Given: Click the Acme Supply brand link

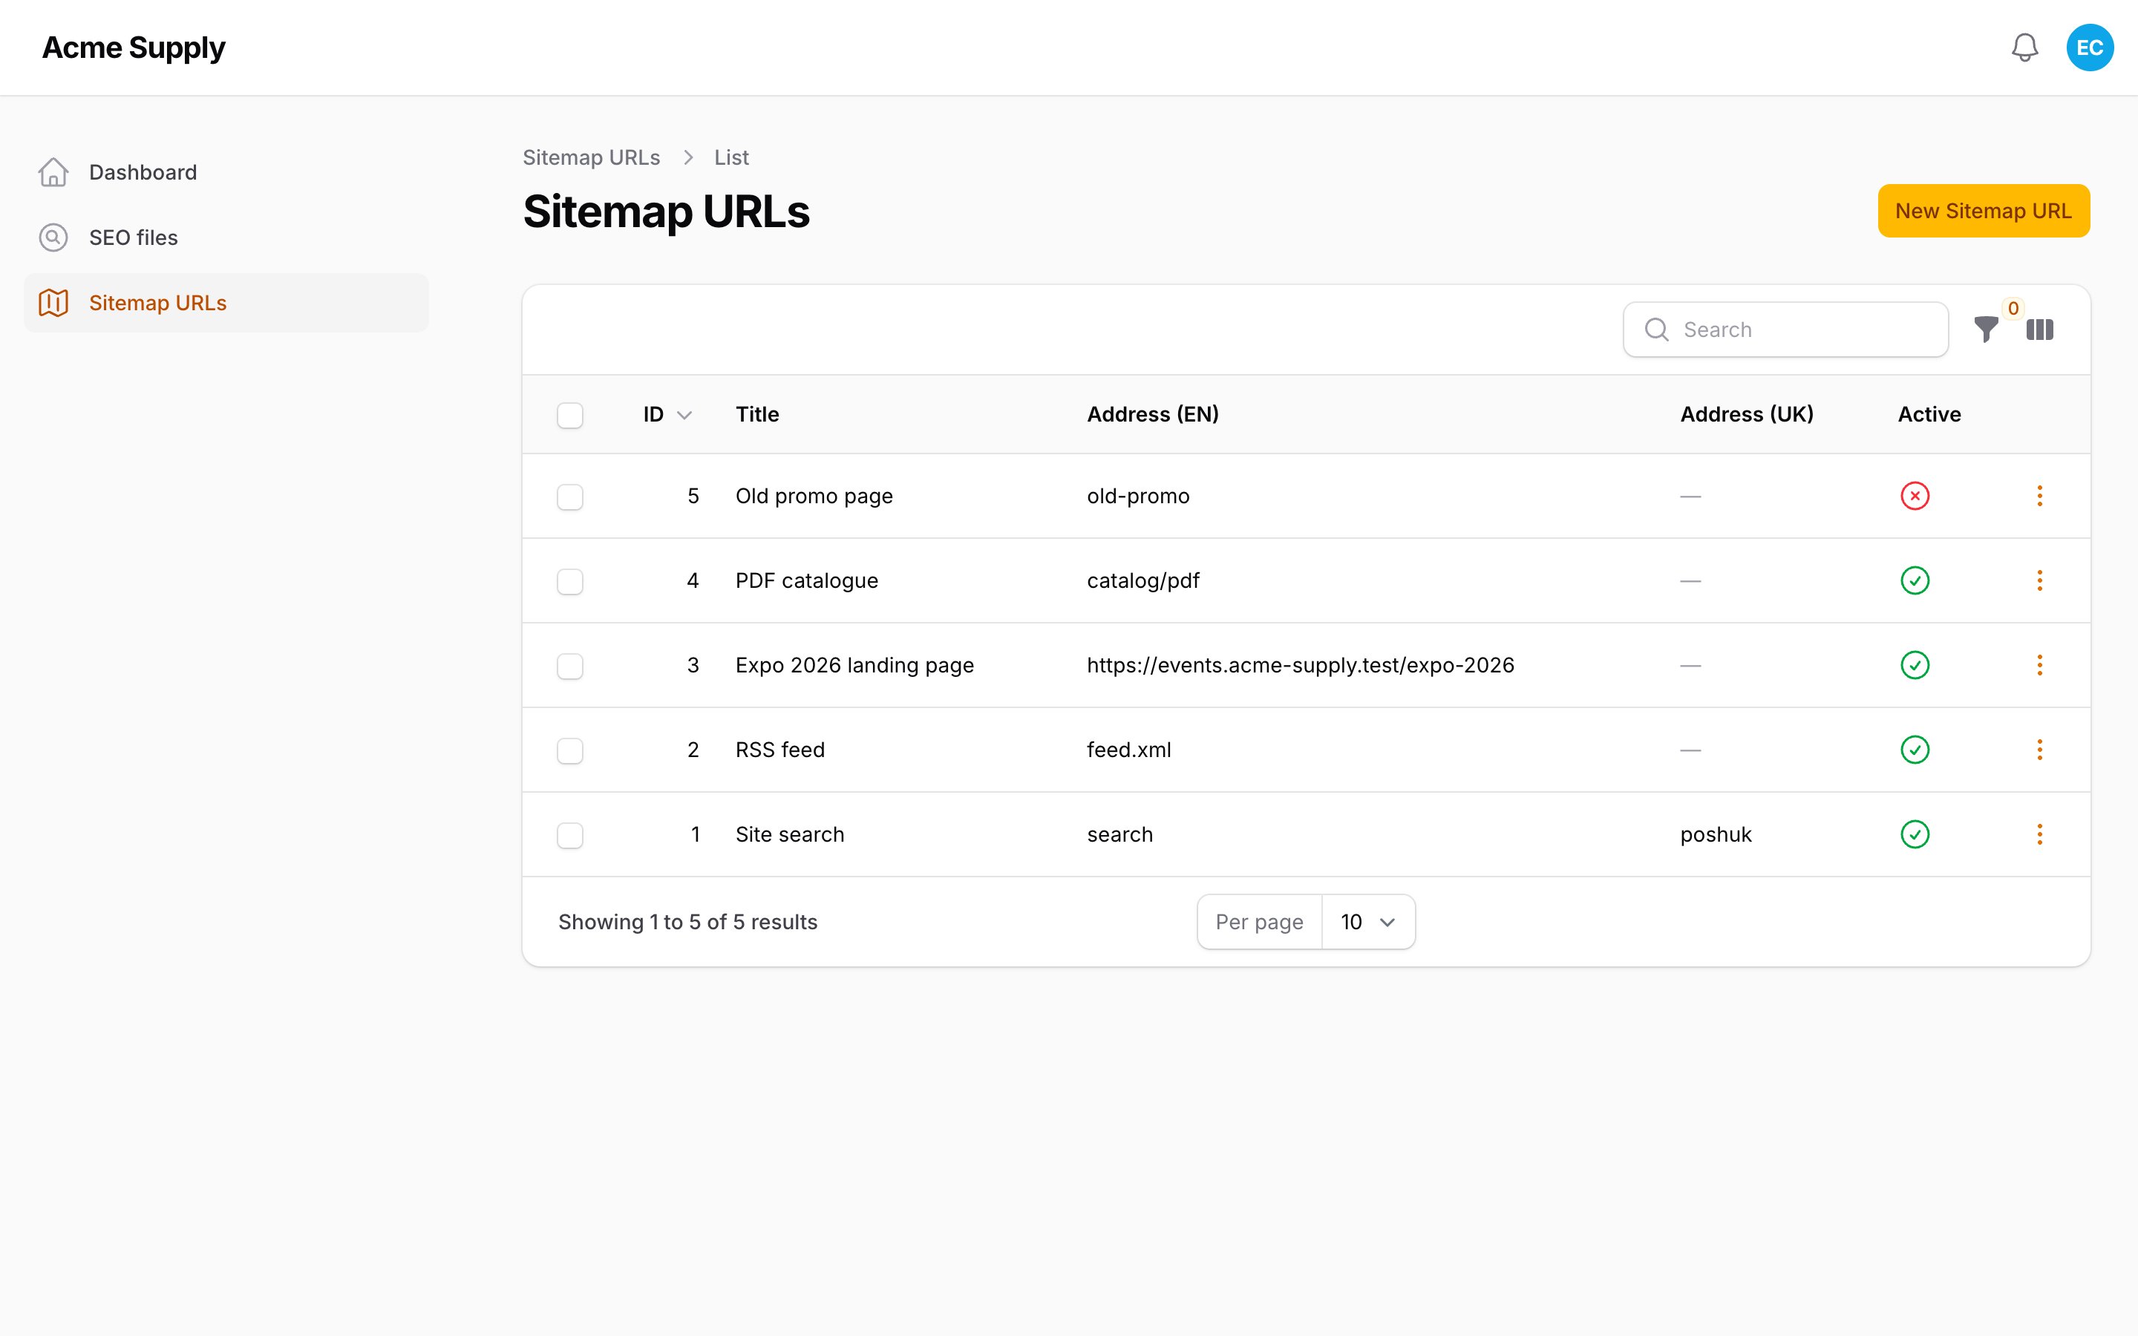Looking at the screenshot, I should click(134, 48).
